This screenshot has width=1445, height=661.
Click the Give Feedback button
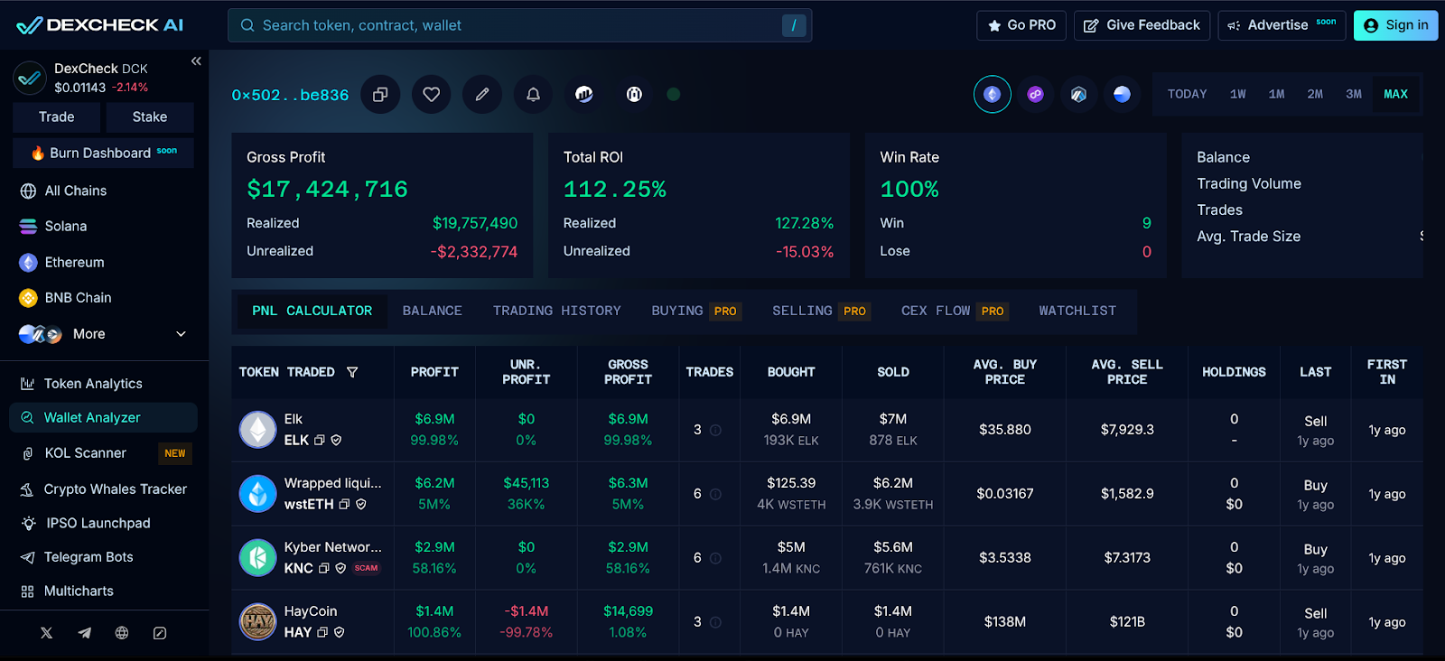point(1142,25)
